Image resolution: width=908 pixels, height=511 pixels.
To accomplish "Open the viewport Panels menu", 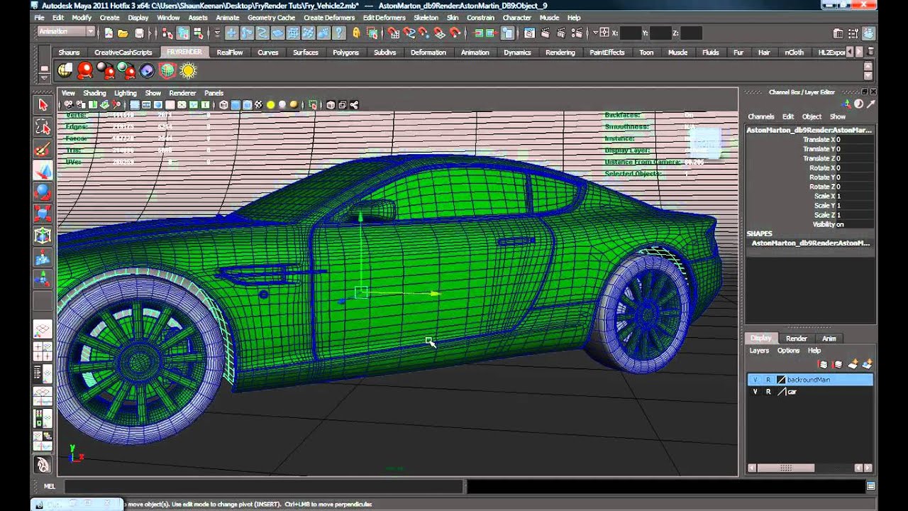I will (x=214, y=93).
